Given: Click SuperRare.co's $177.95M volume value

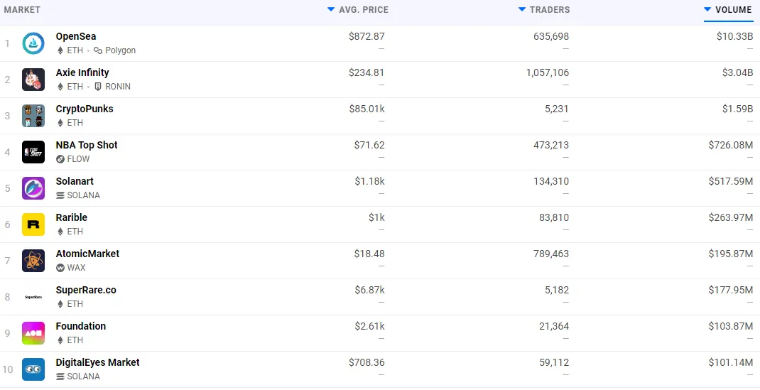Looking at the screenshot, I should (x=731, y=291).
